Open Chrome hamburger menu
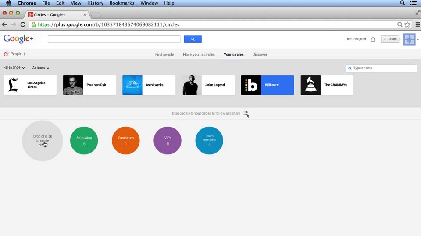421x236 pixels. pos(417,24)
